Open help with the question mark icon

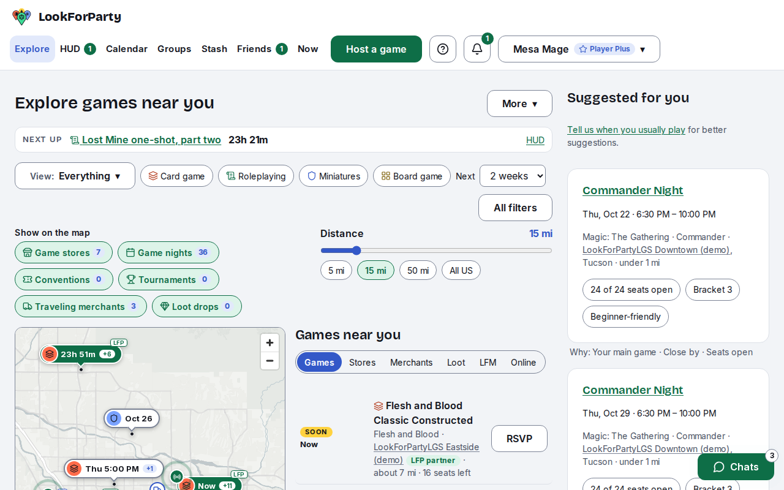443,49
